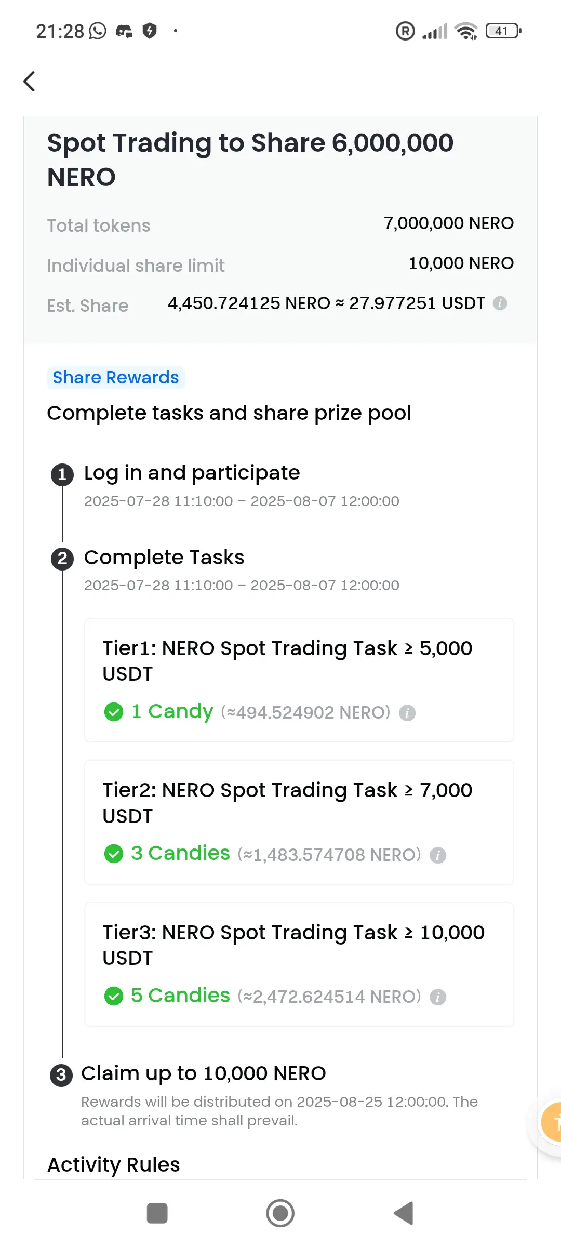561x1247 pixels.
Task: Tap info icon beside 2,472.624514 NERO
Action: pos(438,997)
